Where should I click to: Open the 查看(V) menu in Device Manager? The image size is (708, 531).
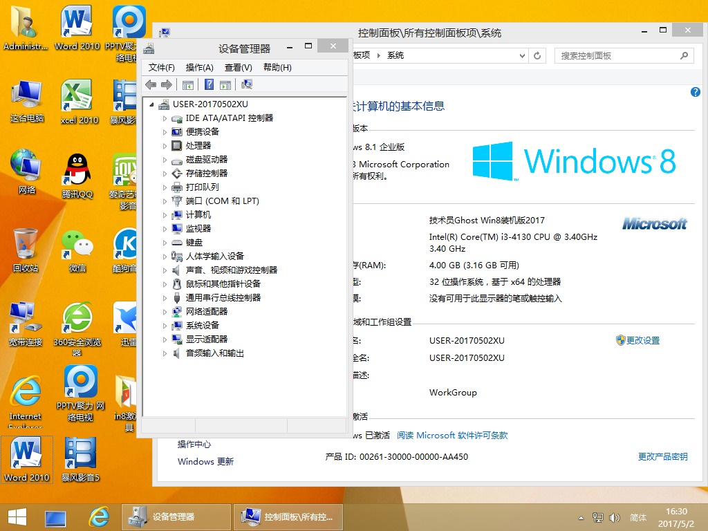click(238, 67)
